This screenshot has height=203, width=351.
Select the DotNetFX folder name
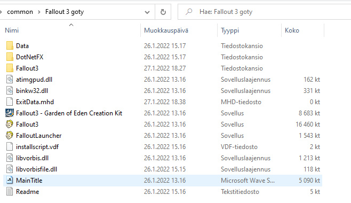pos(29,57)
